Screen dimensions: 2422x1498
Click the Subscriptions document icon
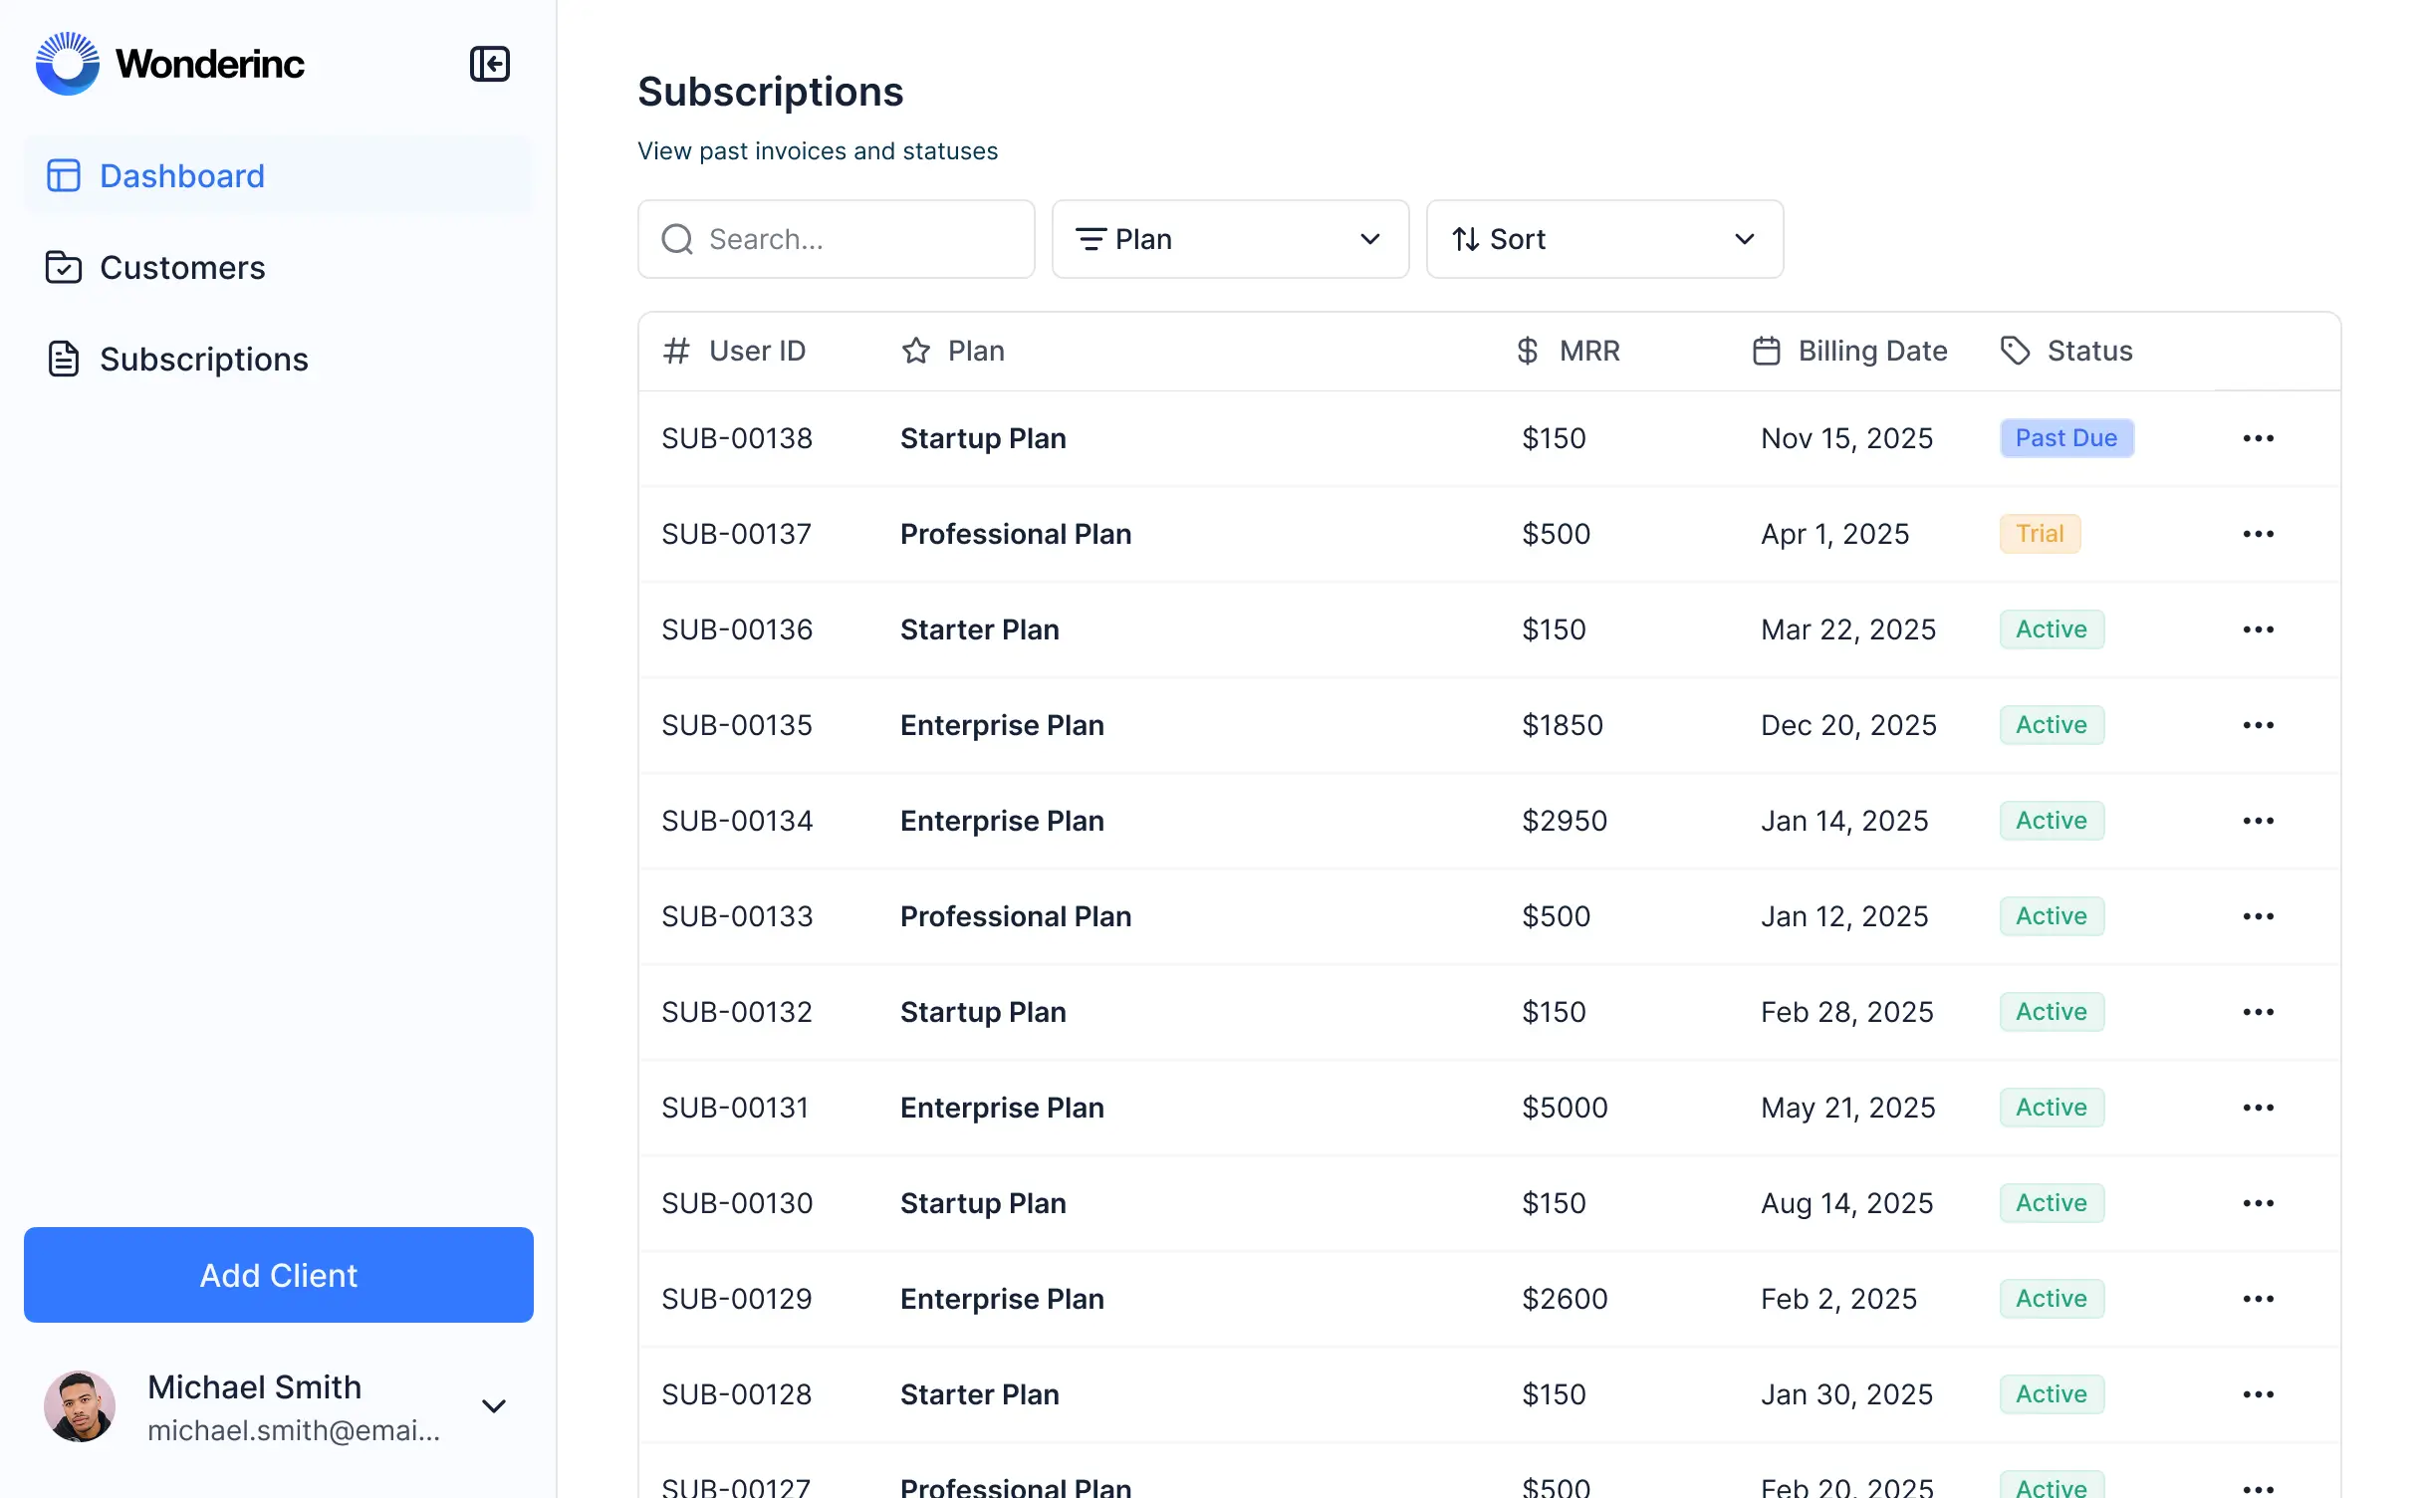[63, 359]
